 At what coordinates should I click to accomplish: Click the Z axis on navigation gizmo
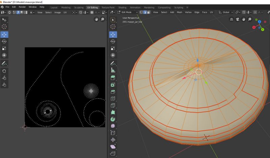tap(260, 22)
